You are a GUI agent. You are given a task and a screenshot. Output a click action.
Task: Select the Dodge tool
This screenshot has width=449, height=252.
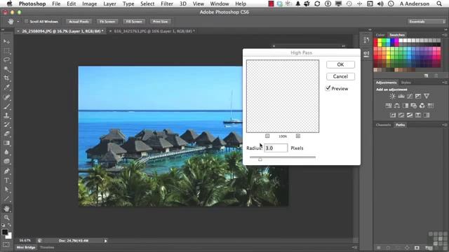(6, 162)
